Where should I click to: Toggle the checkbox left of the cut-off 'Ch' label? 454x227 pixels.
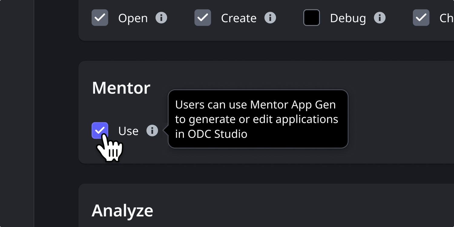[421, 18]
